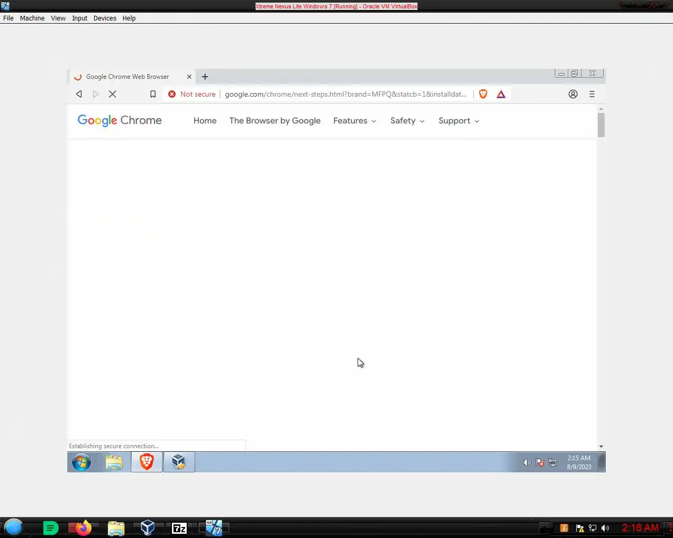Image resolution: width=673 pixels, height=538 pixels.
Task: Expand the Support dropdown menu
Action: (x=459, y=121)
